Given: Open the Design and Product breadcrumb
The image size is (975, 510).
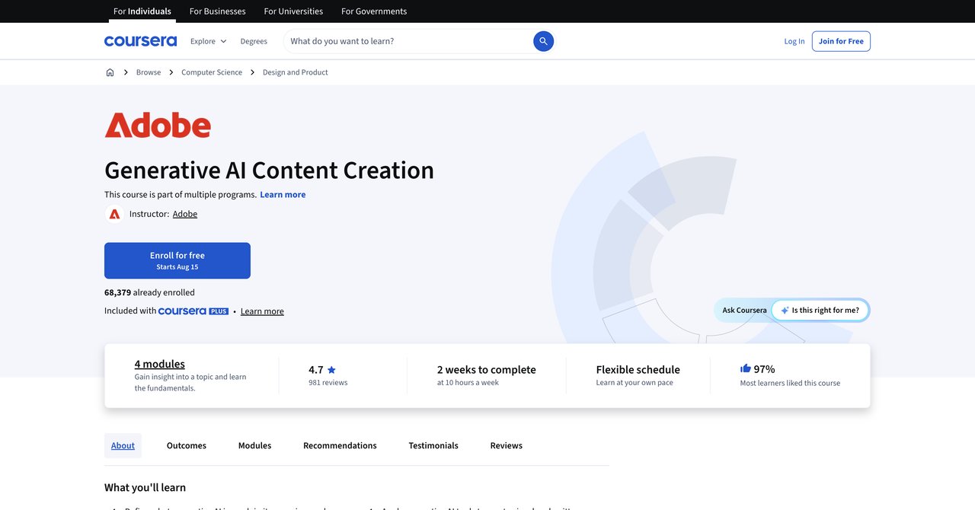Looking at the screenshot, I should [296, 72].
